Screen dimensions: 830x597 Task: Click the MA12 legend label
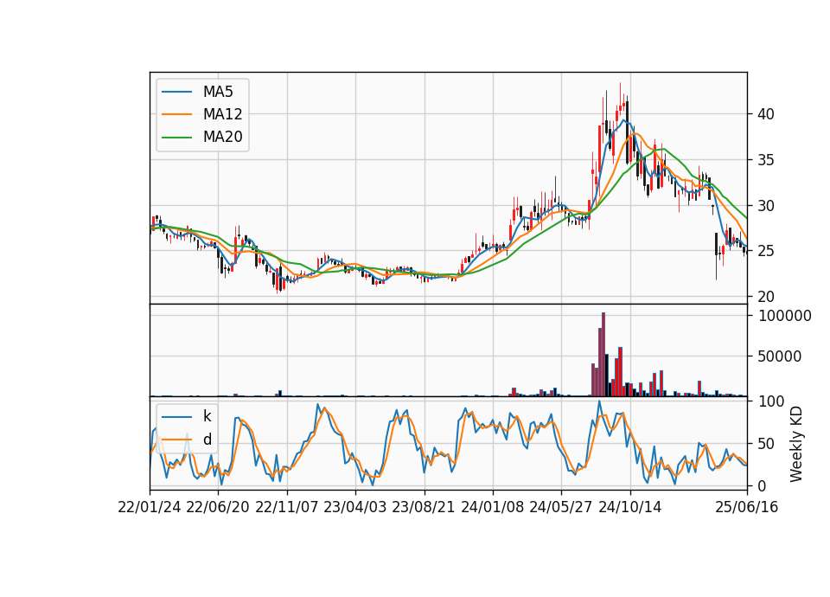pyautogui.click(x=222, y=114)
